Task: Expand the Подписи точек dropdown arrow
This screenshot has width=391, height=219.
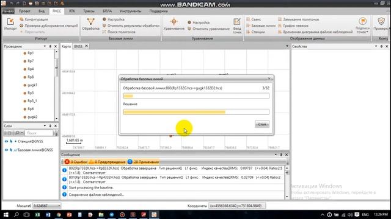Action: 367,32
